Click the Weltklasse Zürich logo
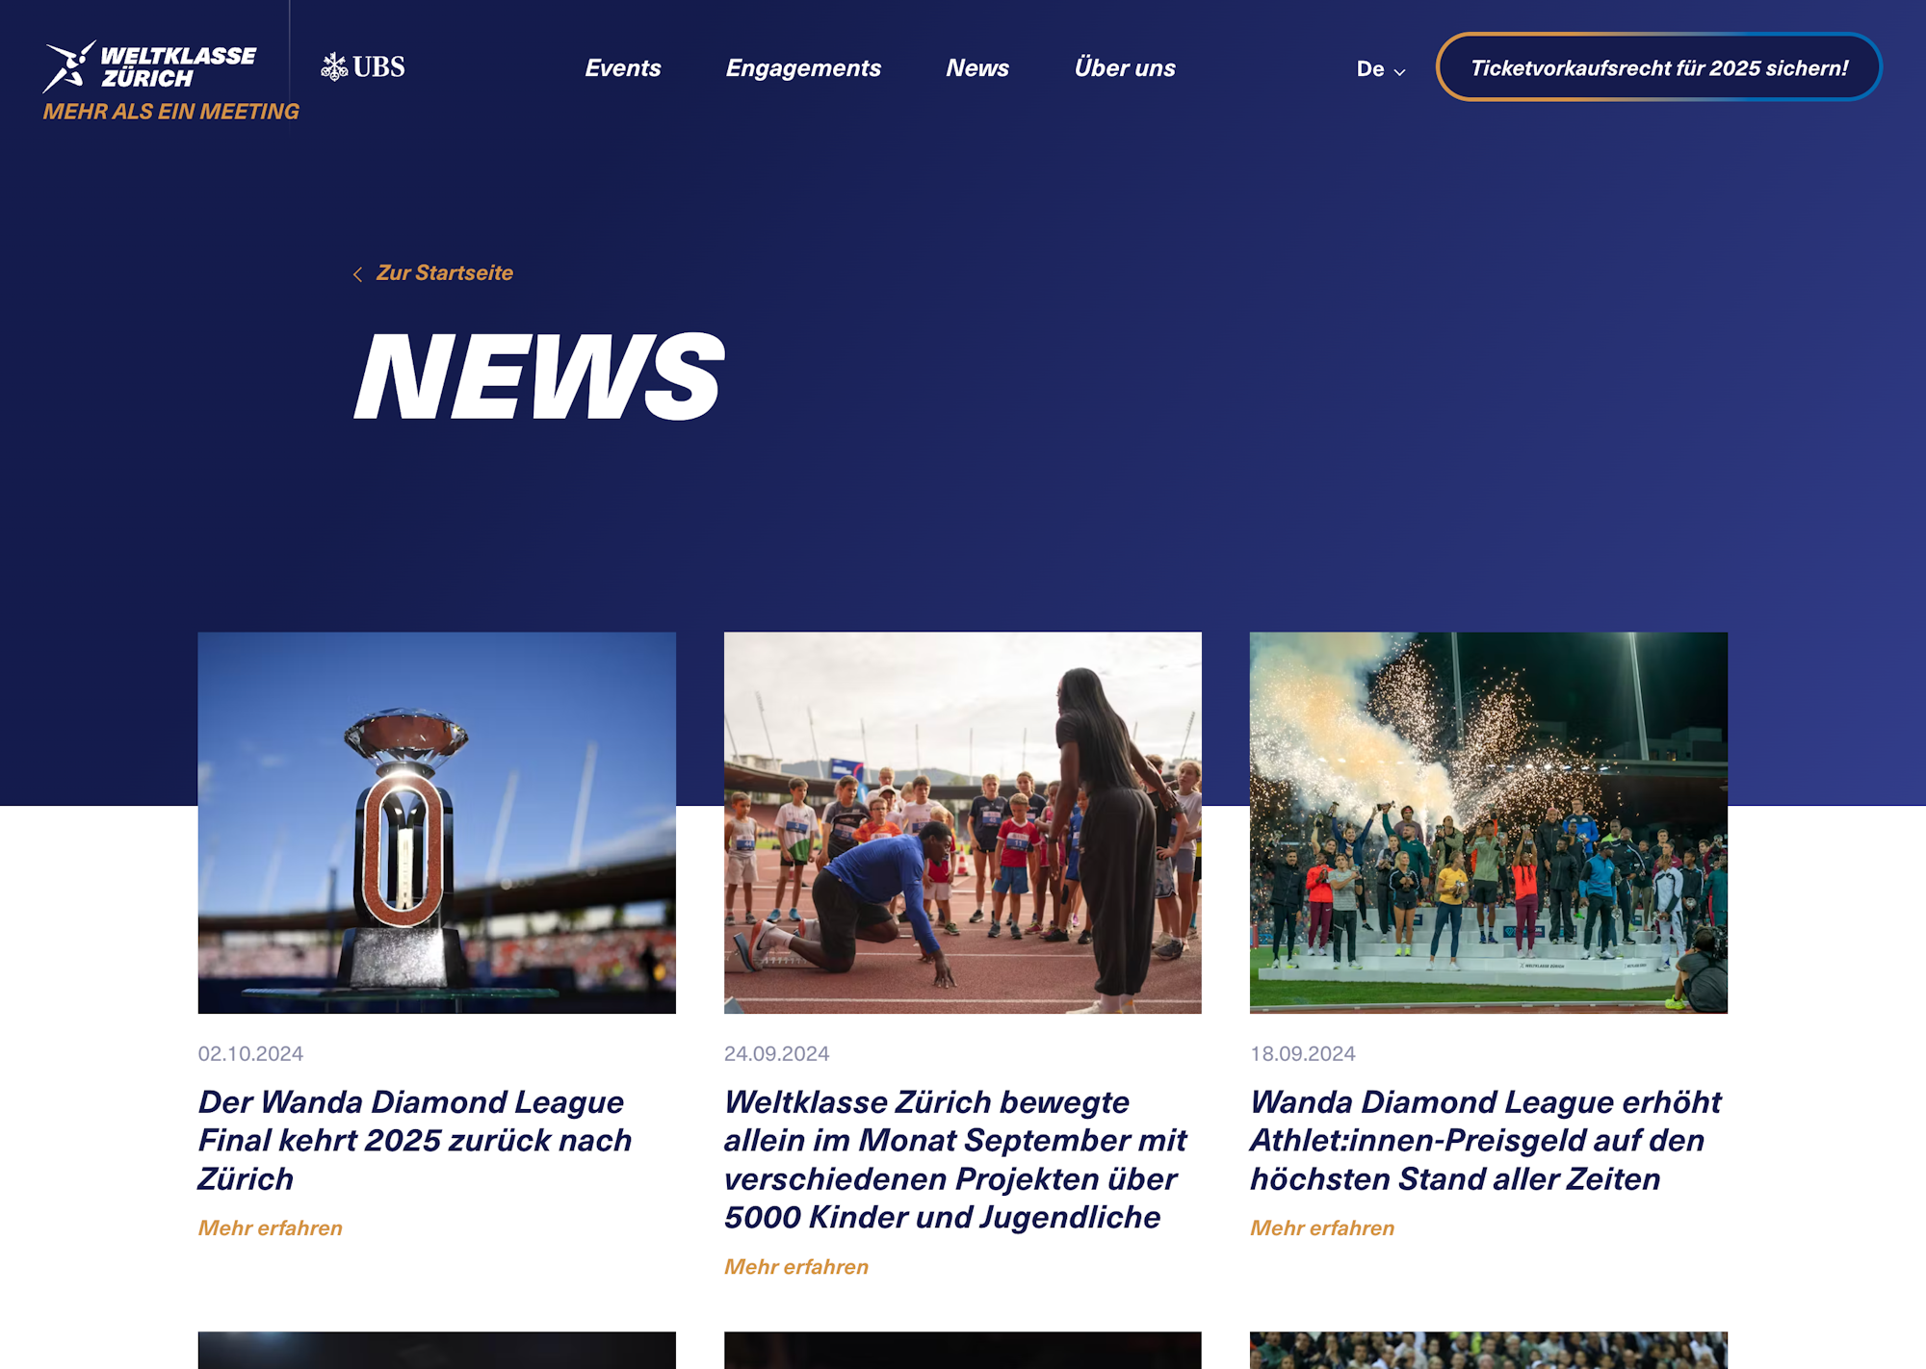This screenshot has width=1926, height=1369. tap(150, 66)
